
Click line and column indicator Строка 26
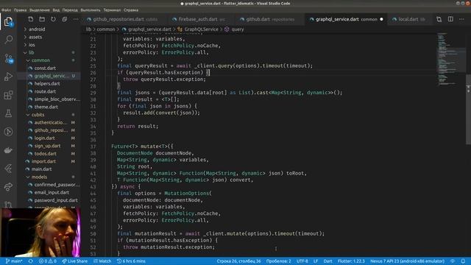pos(238,261)
